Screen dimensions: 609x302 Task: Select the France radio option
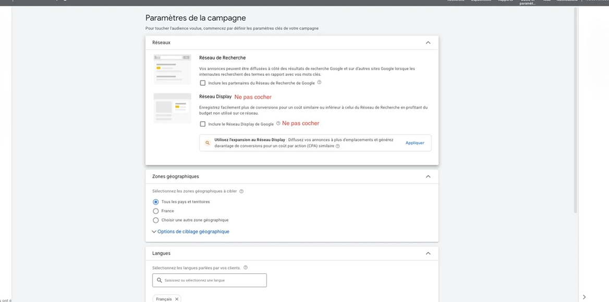coord(156,211)
